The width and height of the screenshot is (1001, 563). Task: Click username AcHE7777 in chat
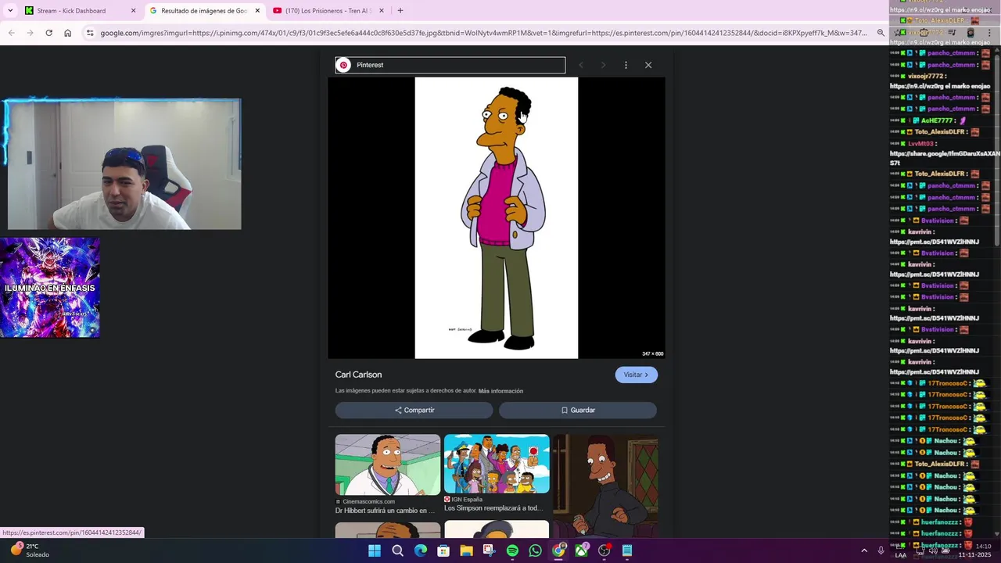coord(936,120)
